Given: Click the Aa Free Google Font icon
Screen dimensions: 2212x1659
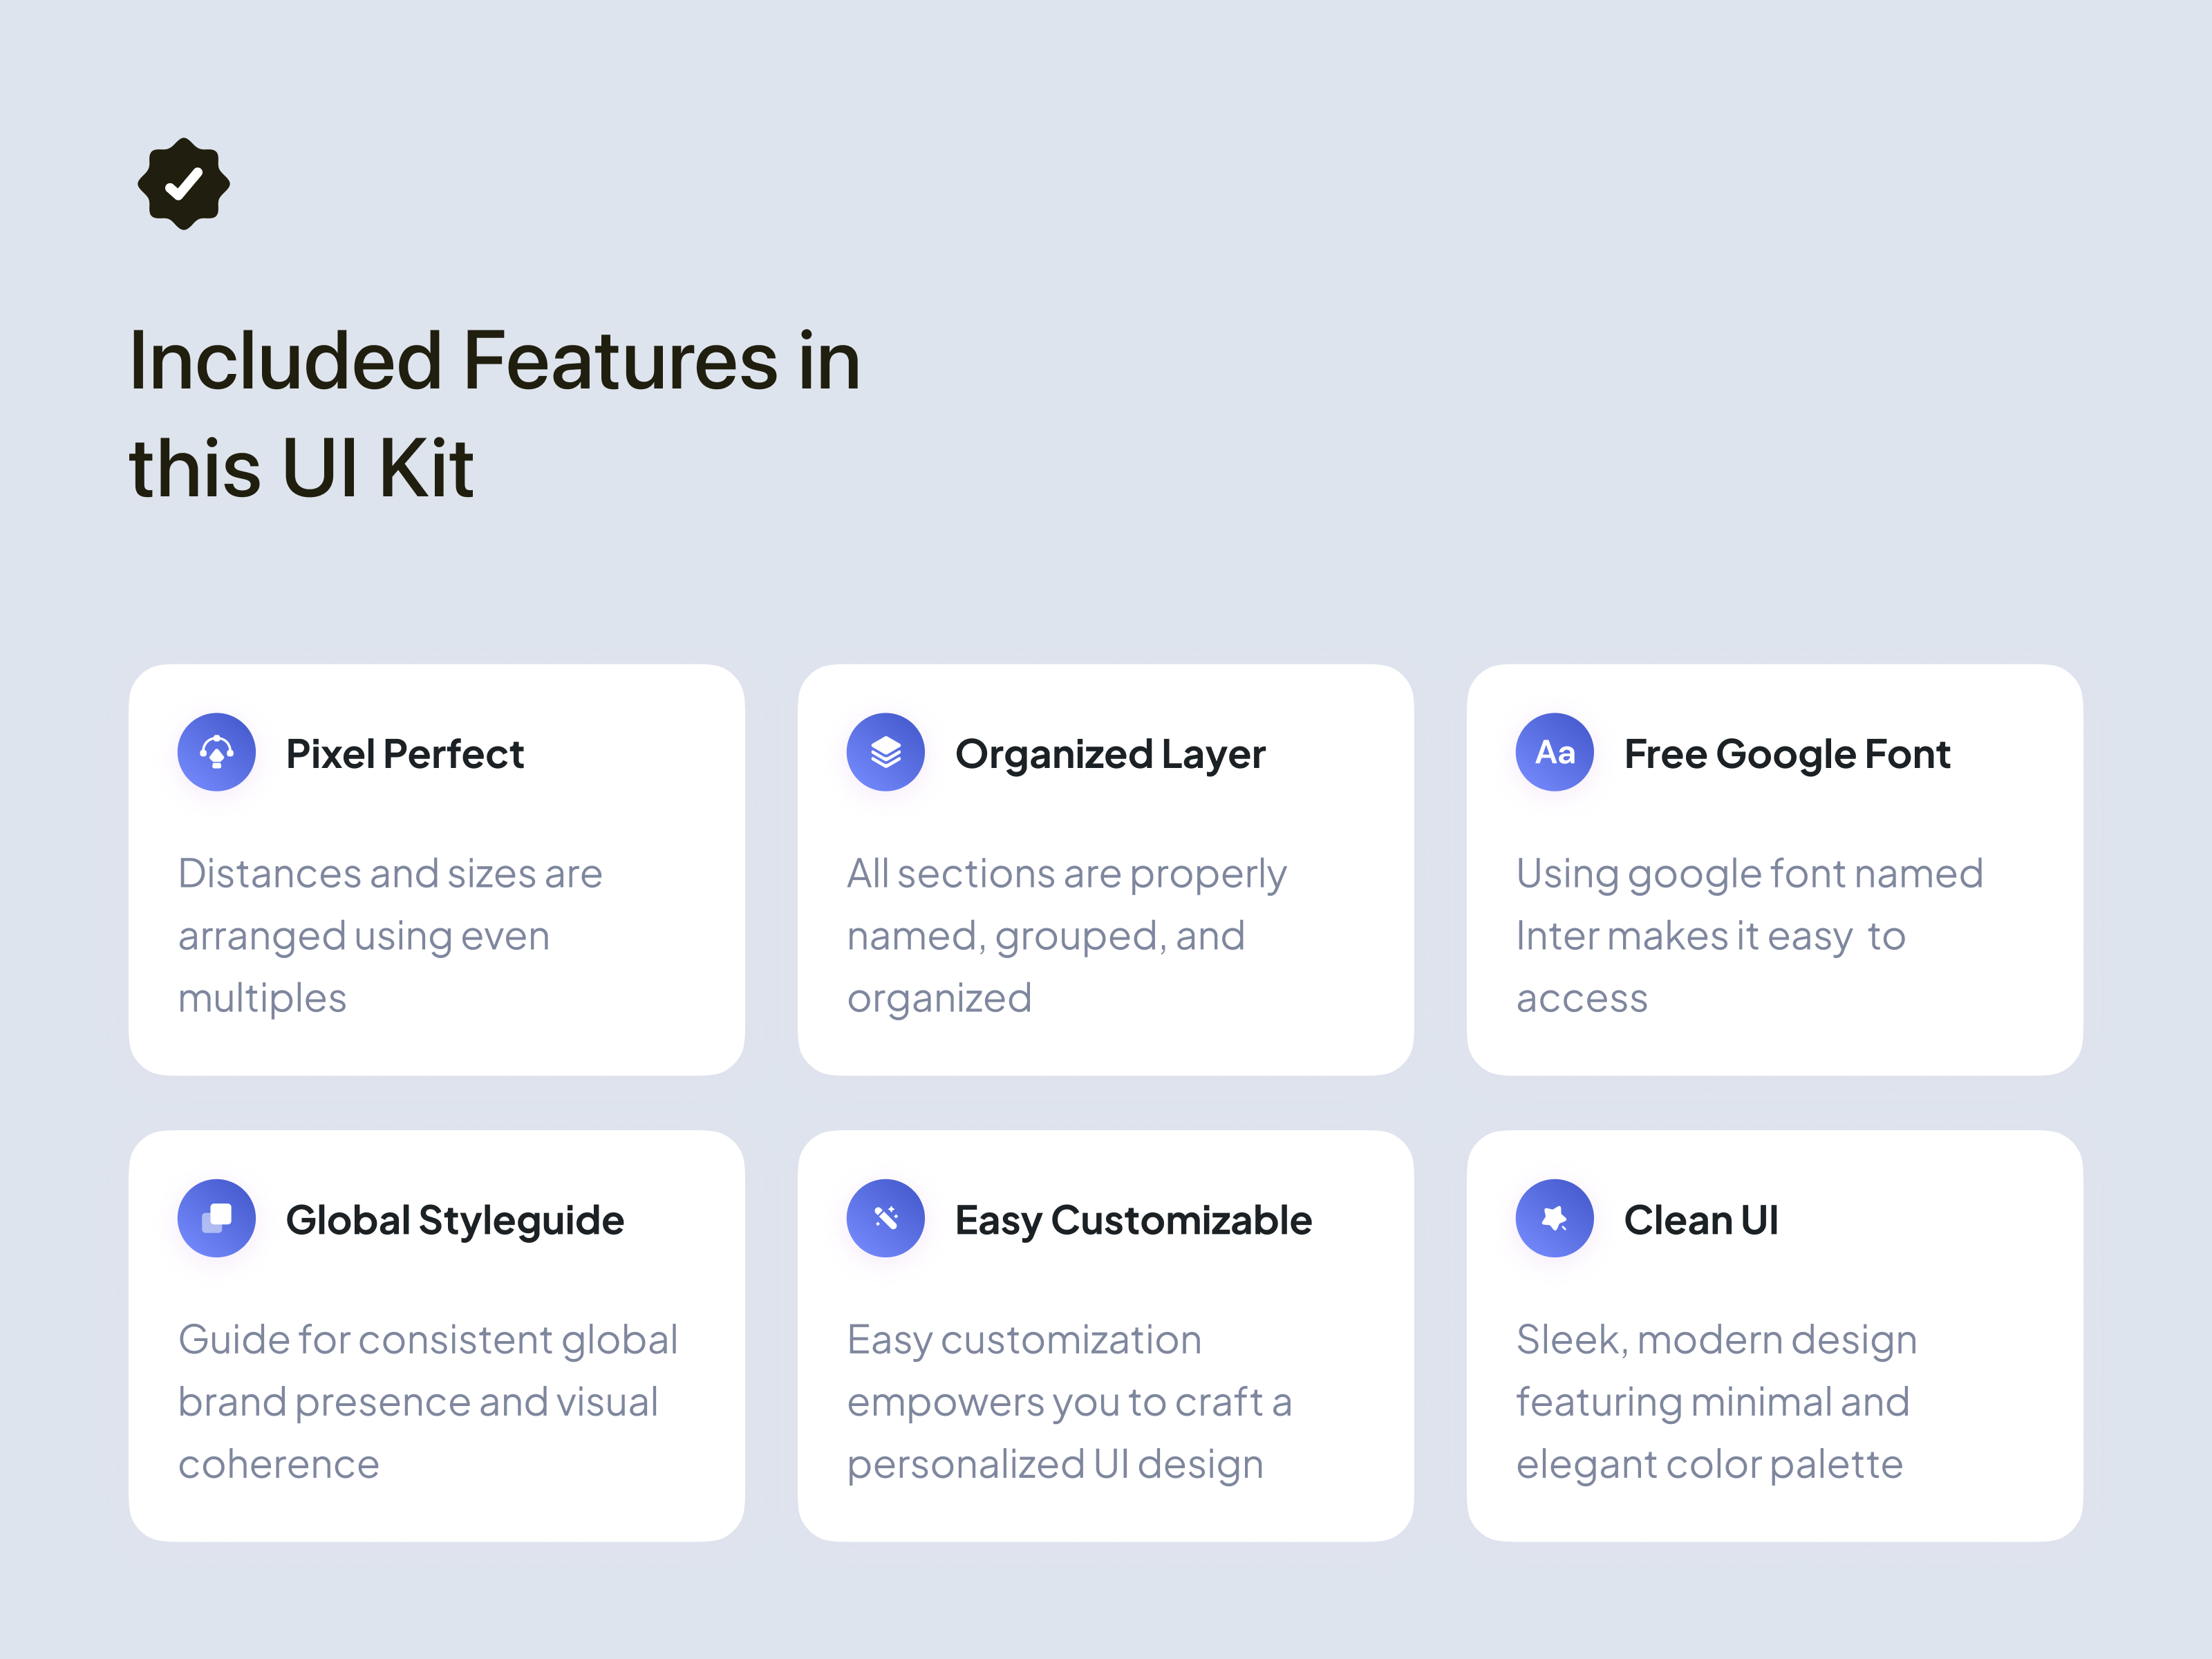Looking at the screenshot, I should pos(1555,752).
